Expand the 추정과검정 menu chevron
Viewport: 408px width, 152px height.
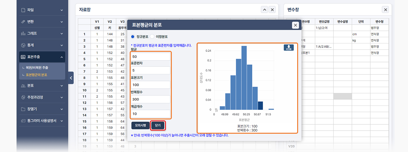(62, 97)
